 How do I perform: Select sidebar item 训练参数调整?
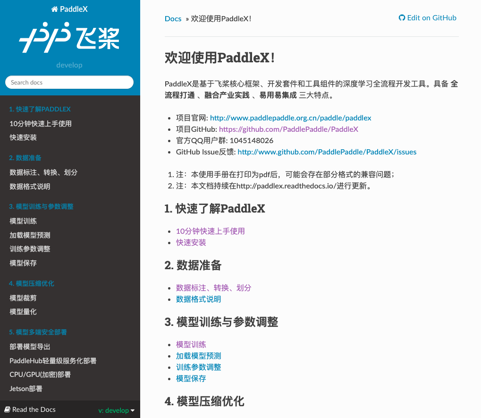pos(30,249)
